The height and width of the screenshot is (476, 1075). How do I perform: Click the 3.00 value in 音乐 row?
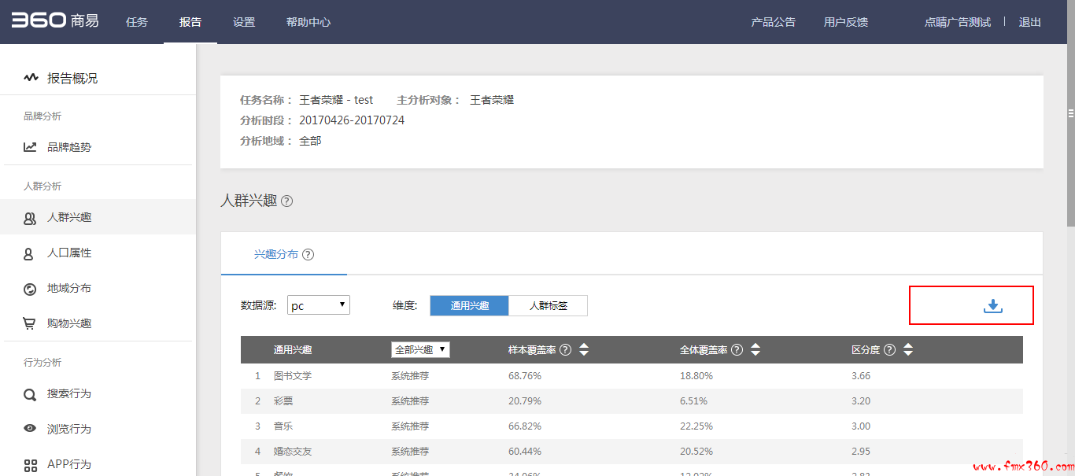tap(861, 426)
